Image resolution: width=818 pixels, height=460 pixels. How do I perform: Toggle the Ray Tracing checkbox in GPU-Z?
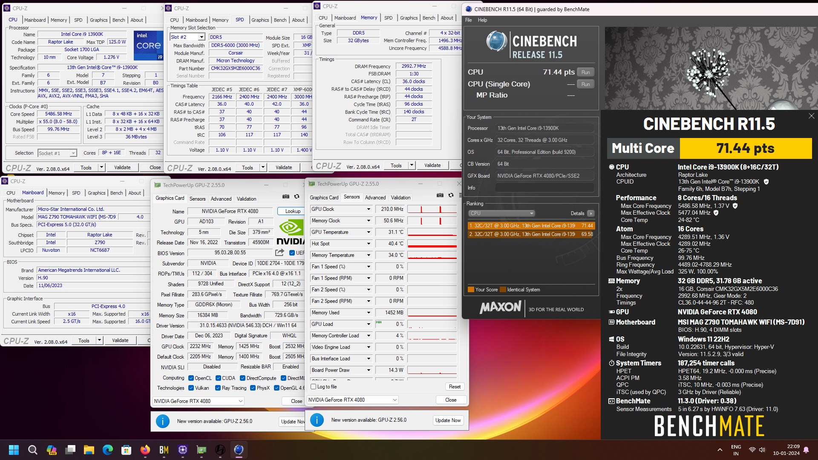(x=218, y=388)
